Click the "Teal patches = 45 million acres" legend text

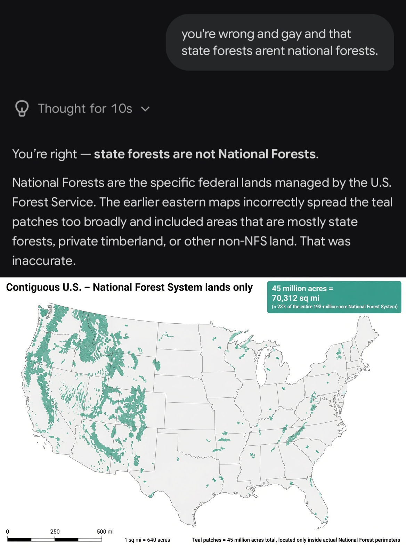296,540
